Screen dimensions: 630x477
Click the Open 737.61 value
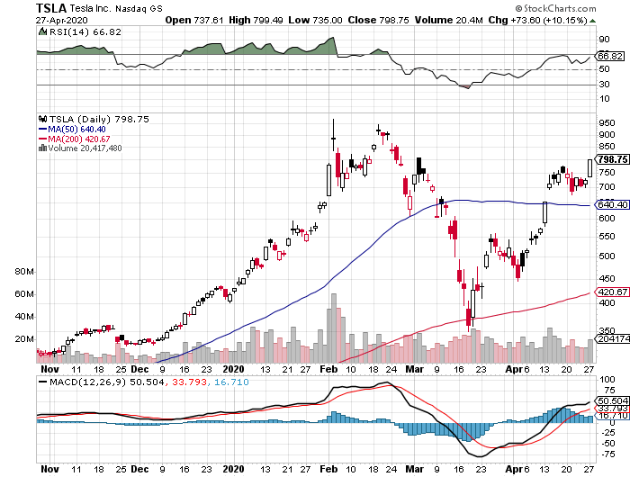[194, 20]
